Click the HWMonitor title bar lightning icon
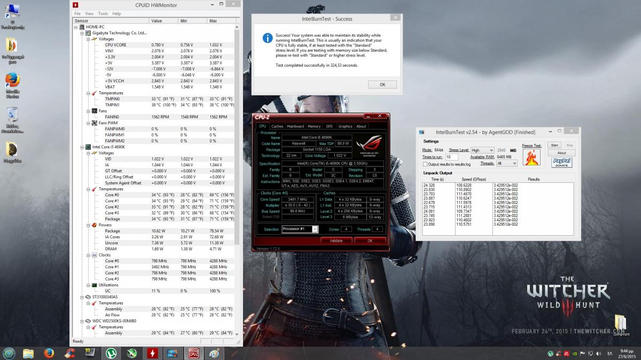This screenshot has width=641, height=360. click(75, 5)
